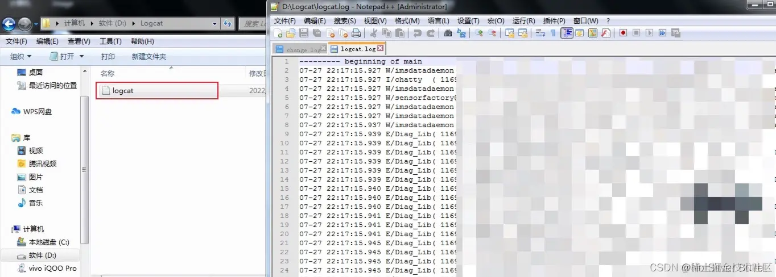Switch to the change.log tab
The image size is (776, 277).
(x=299, y=49)
